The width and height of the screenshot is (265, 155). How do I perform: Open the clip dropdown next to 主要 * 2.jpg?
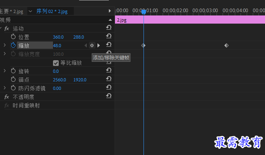[x=31, y=11]
